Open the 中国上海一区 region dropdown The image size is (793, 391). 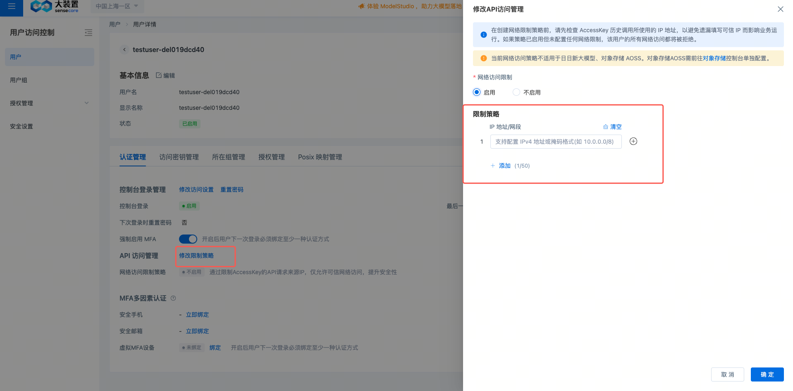[x=117, y=6]
